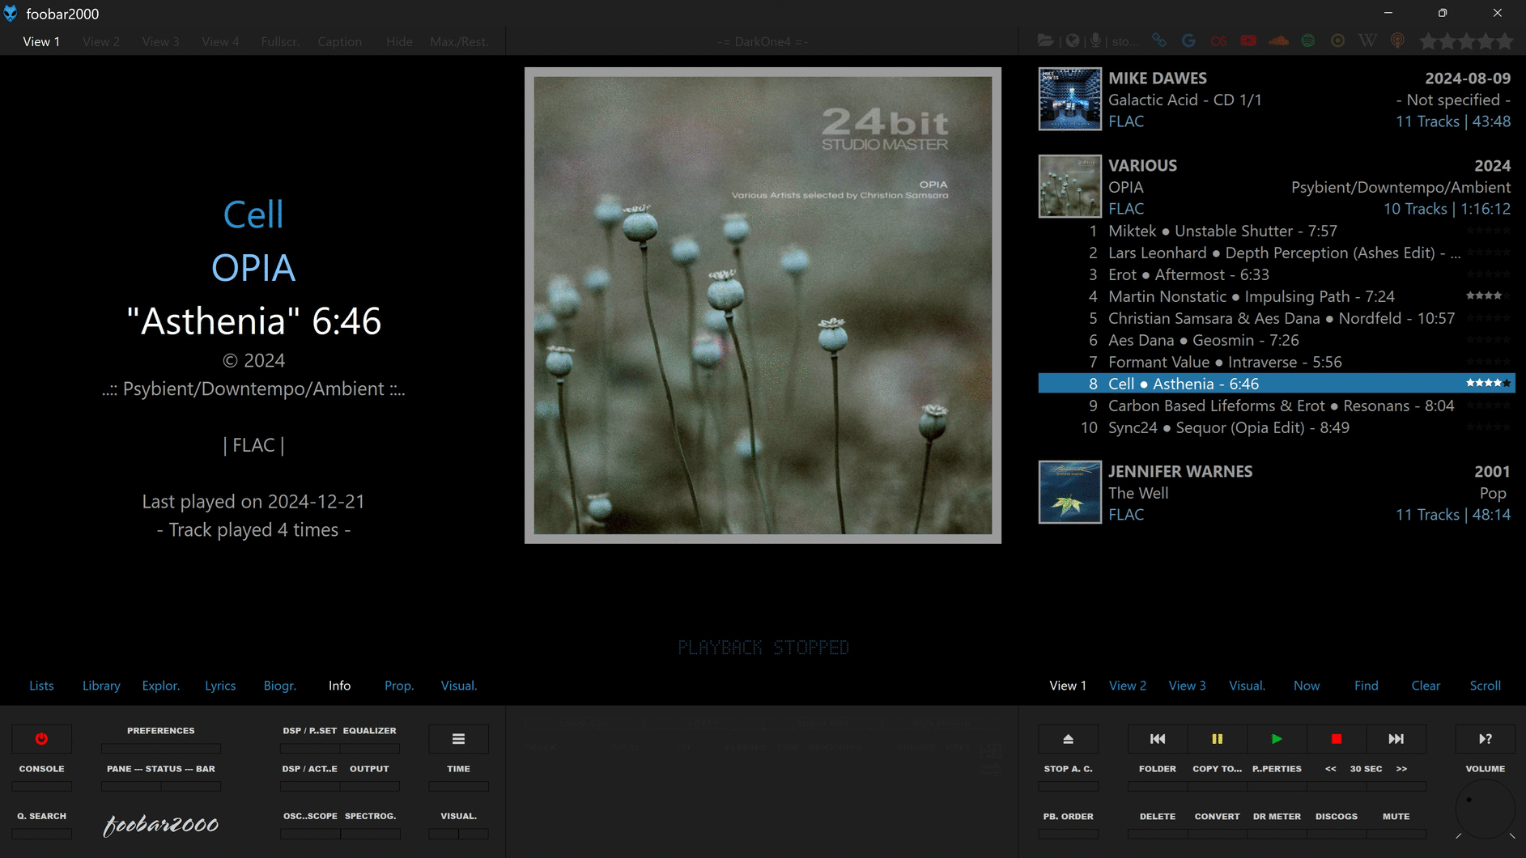
Task: Open the Lyrics tab
Action: point(220,686)
